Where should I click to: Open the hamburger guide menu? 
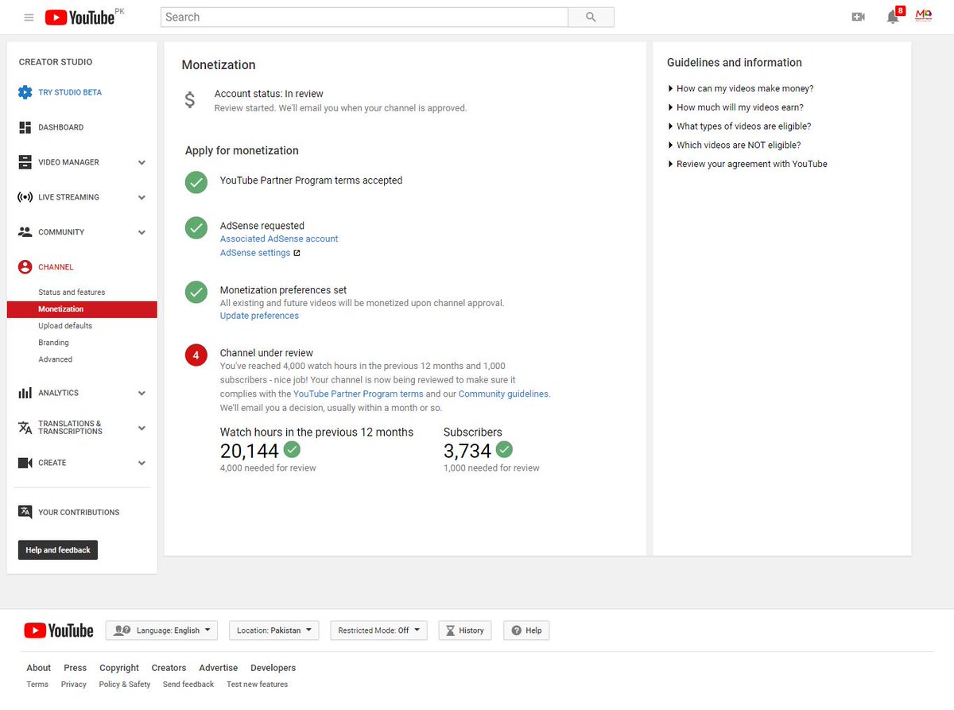[x=29, y=17]
